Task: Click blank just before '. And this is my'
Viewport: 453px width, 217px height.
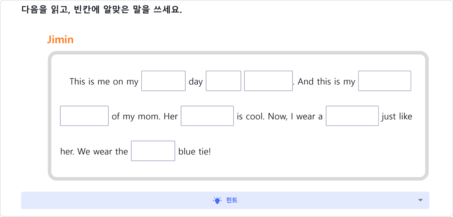Action: [x=269, y=81]
